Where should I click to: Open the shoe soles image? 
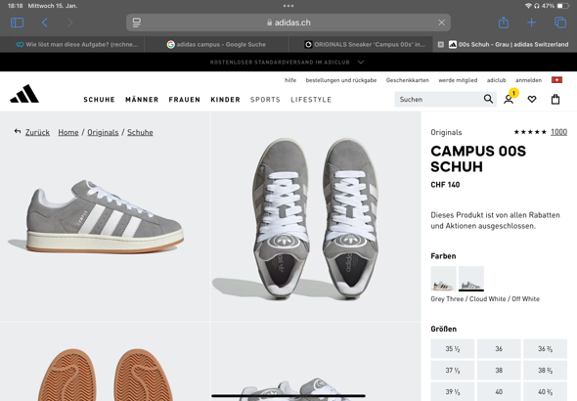coord(105,362)
